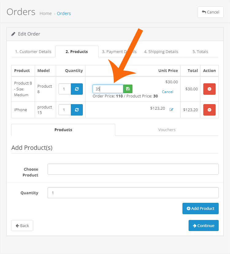Open the Customer Details tab
The image size is (230, 254).
coord(33,51)
